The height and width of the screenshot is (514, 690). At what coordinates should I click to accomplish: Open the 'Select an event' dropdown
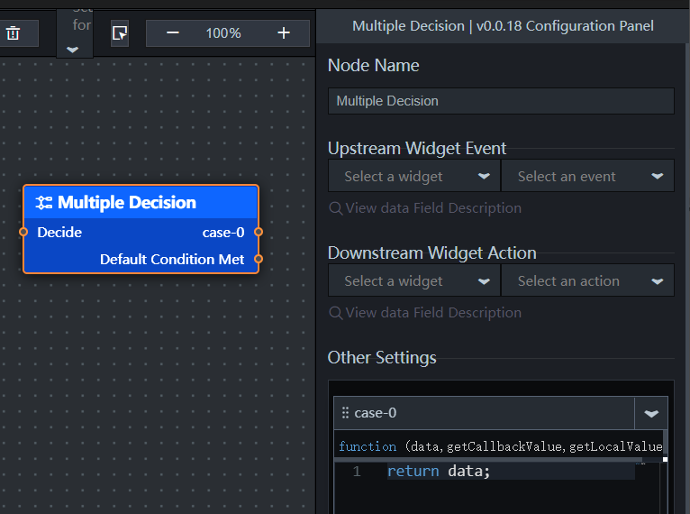tap(587, 176)
